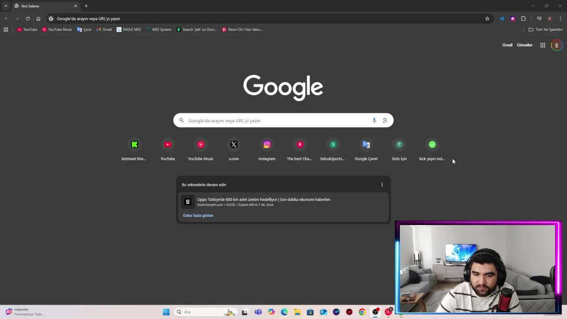
Task: Open the SelcukSports shortcut tile
Action: point(333,150)
